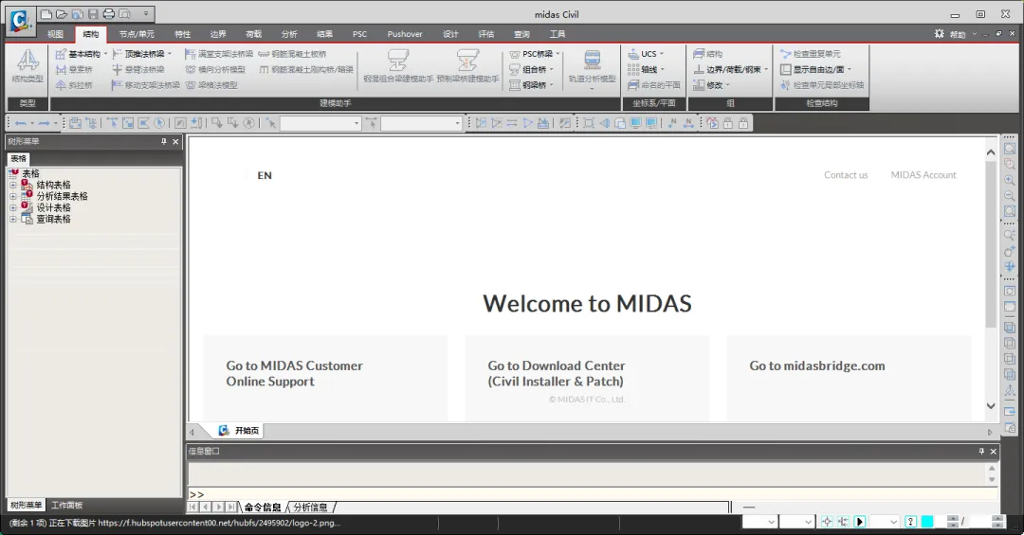Screen dimensions: 1024x535
Task: Switch to the 分析信息 message tab
Action: [x=310, y=507]
